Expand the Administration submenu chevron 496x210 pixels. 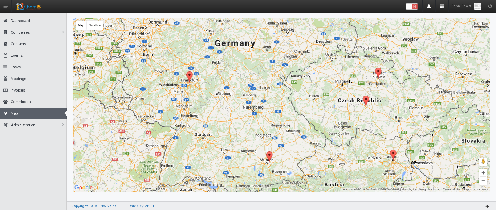tap(63, 125)
